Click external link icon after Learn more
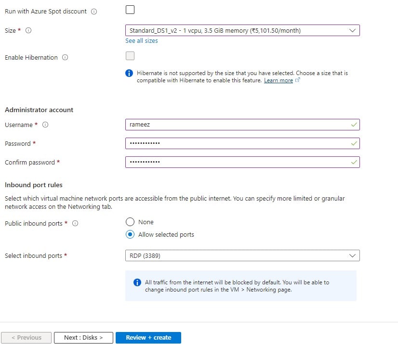 click(297, 80)
